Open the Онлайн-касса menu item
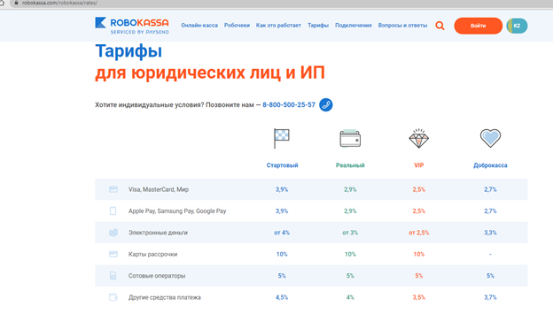 pyautogui.click(x=199, y=26)
